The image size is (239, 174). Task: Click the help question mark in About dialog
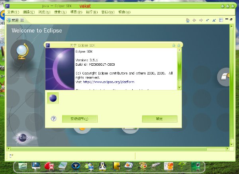pos(53,119)
